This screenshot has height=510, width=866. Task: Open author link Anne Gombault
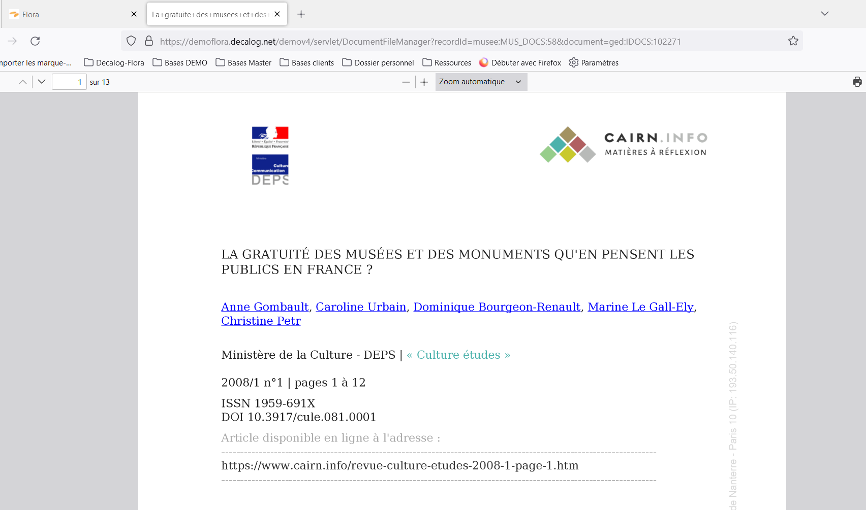[265, 307]
